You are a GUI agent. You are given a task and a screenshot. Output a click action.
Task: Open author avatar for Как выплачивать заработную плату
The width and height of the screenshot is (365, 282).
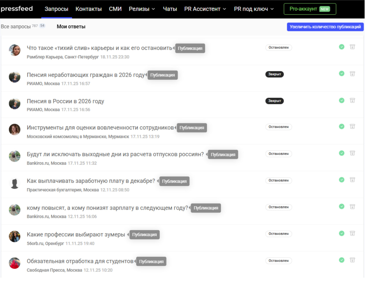pos(15,183)
